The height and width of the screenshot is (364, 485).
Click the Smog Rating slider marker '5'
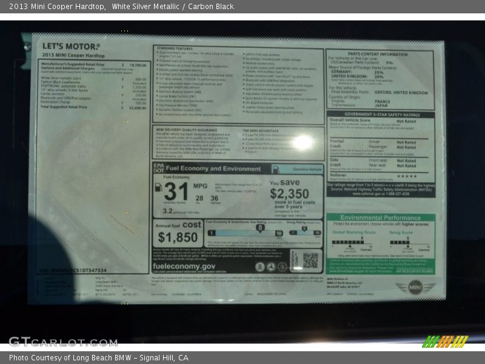pyautogui.click(x=304, y=229)
